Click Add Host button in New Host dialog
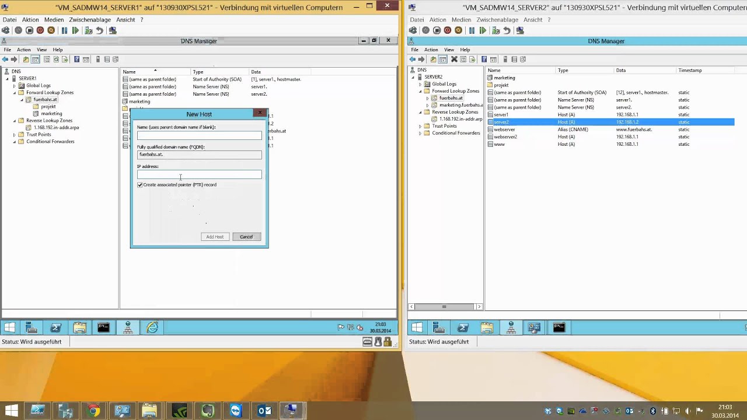The width and height of the screenshot is (747, 420). pyautogui.click(x=215, y=237)
